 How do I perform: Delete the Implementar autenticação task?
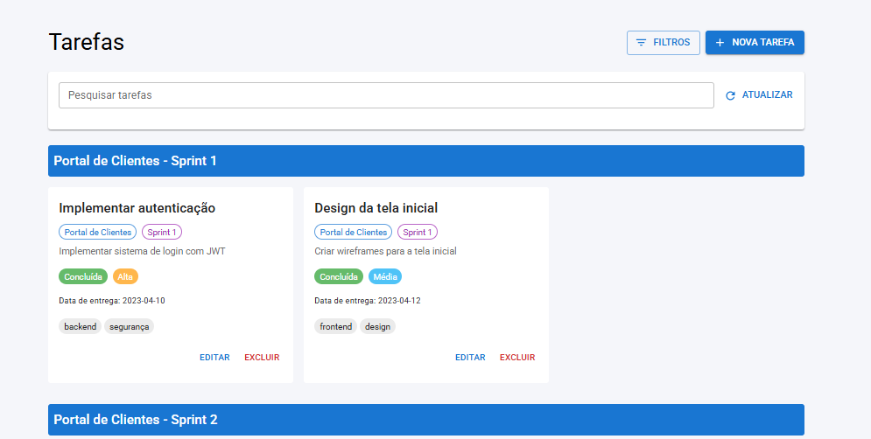[262, 358]
